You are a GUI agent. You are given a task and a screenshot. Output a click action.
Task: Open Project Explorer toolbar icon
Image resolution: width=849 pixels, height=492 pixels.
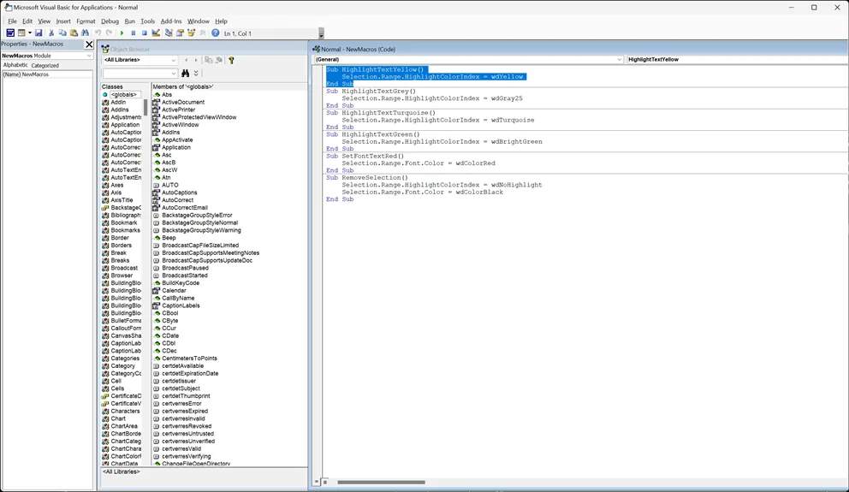pyautogui.click(x=169, y=33)
